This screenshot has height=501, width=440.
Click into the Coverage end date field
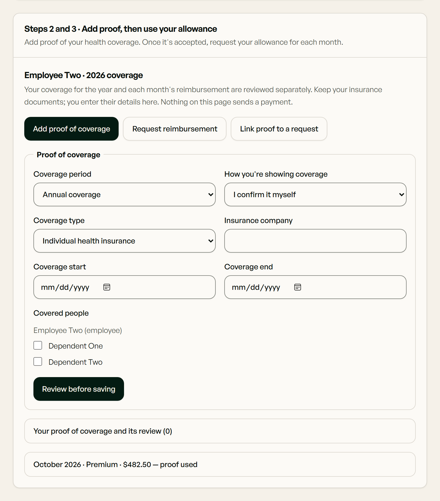coord(315,287)
